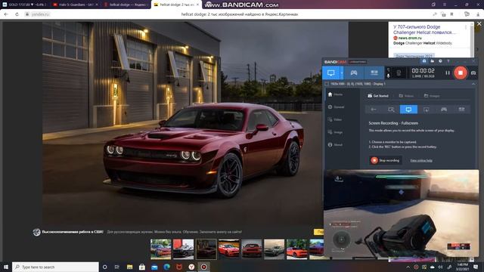The image size is (484, 272).
Task: Show hidden system tray icons
Action: coord(408,267)
